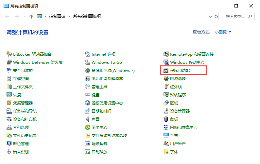
Task: Open the 系统 computer icon
Action: (x=166, y=135)
